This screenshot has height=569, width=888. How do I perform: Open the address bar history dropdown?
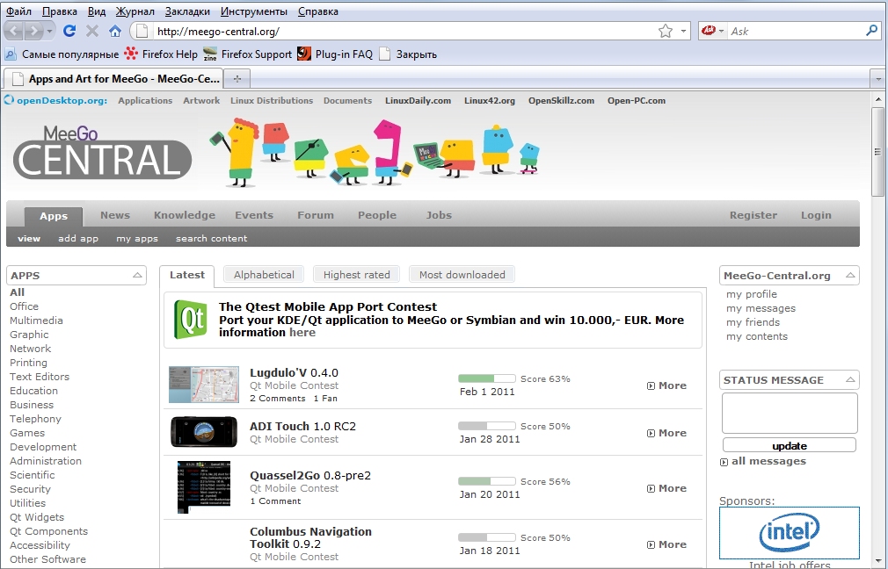(685, 31)
